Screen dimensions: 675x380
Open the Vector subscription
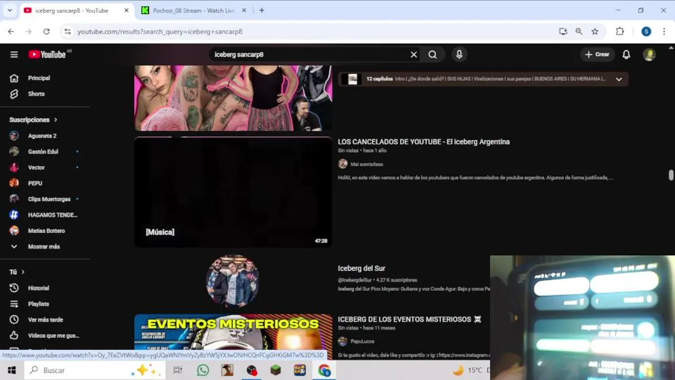point(36,167)
